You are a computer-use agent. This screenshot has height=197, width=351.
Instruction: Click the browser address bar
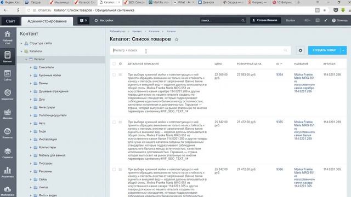pos(174,10)
